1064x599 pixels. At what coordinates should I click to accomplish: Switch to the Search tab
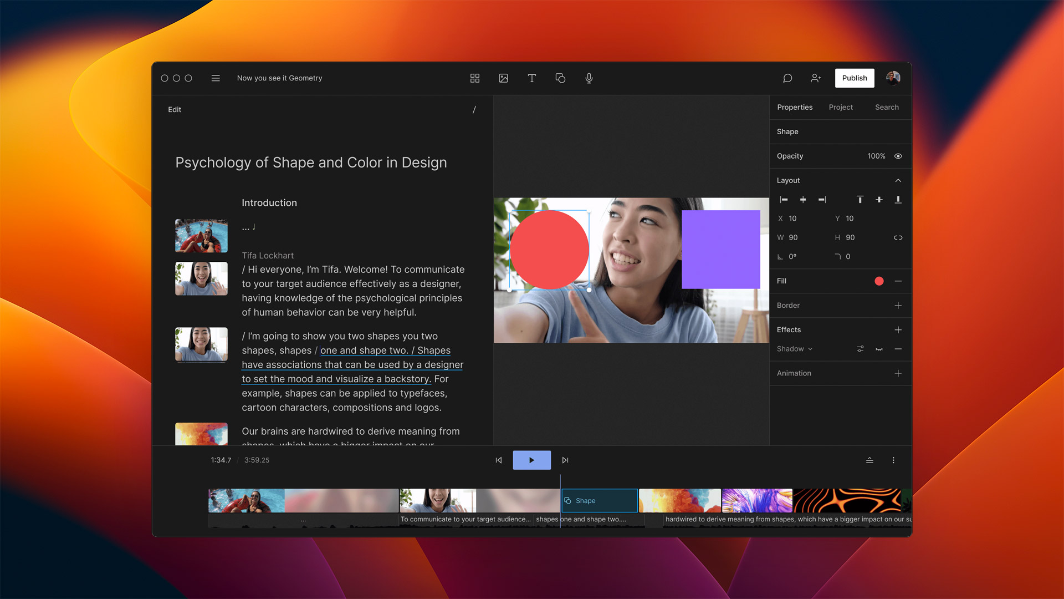[887, 107]
